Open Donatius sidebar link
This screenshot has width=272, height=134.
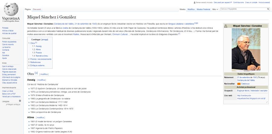click(5, 55)
